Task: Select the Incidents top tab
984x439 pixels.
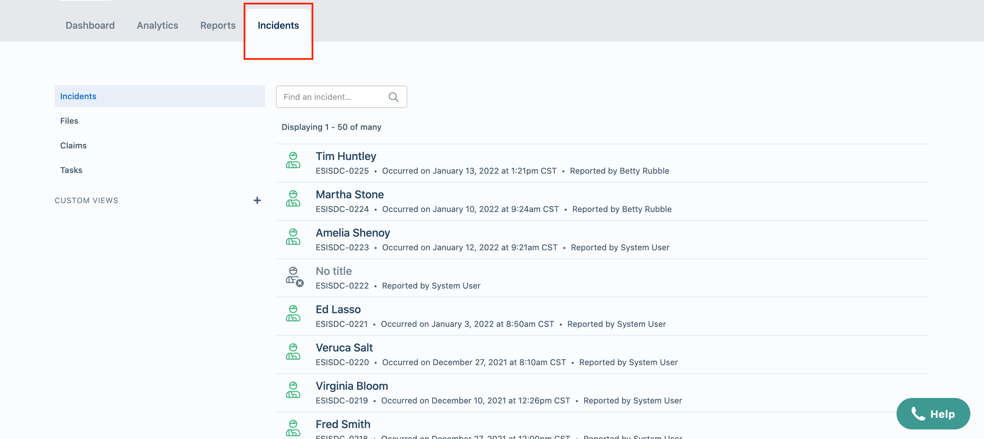Action: coord(278,25)
